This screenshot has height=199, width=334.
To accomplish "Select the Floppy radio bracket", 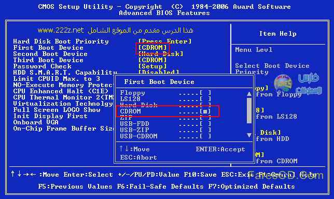I will tap(205, 93).
